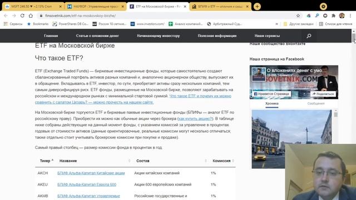
Task: Open the Facebook street photo thumbnail
Action: pos(291,139)
